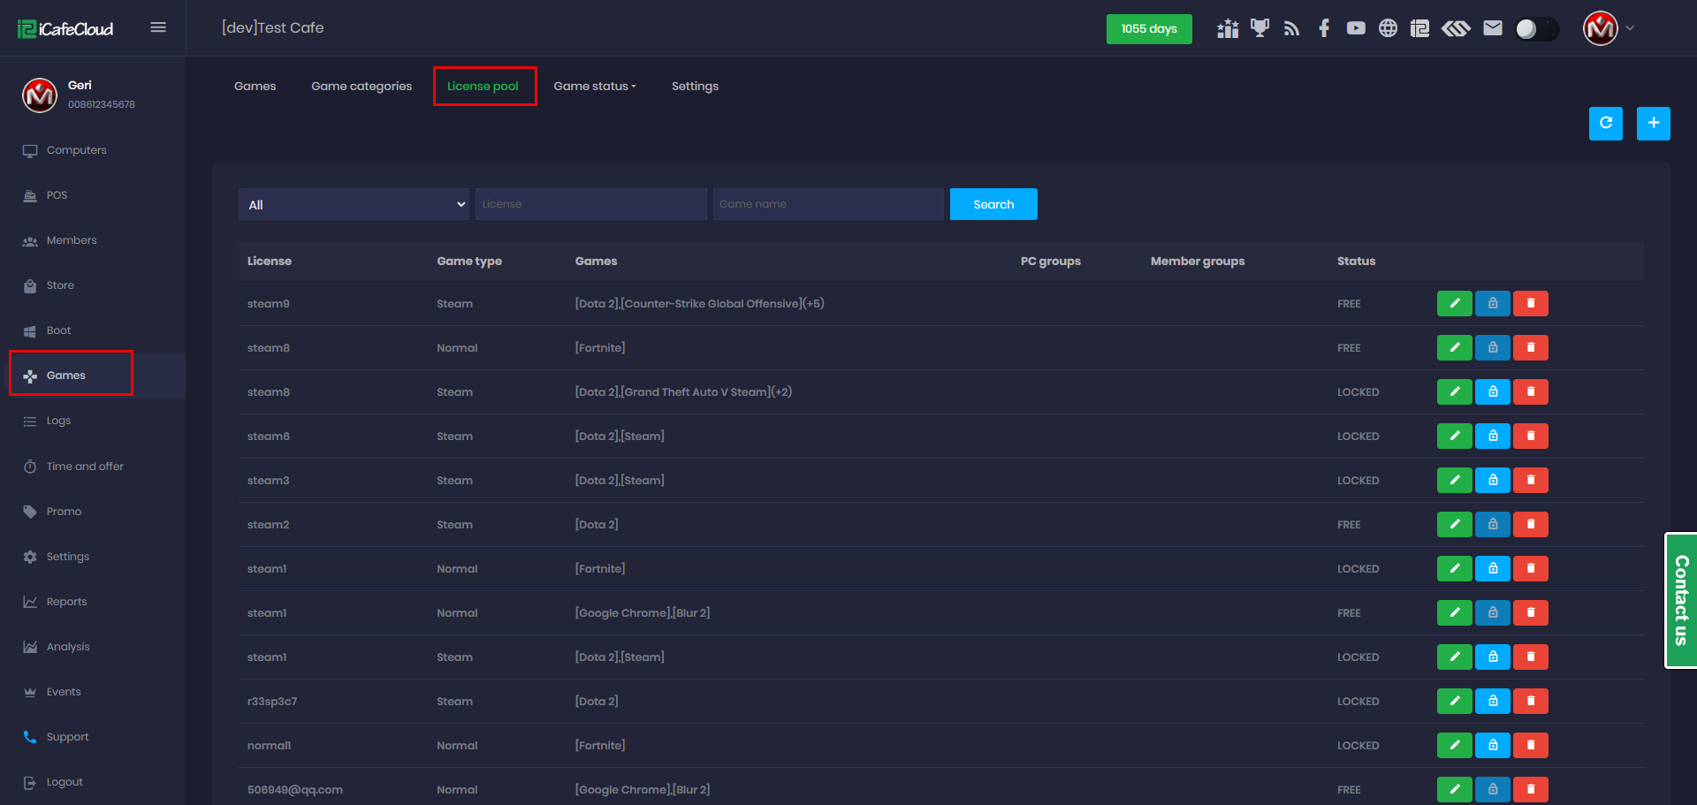Toggle the dark mode switch
Screen dimensions: 1697x805
pyautogui.click(x=1536, y=29)
